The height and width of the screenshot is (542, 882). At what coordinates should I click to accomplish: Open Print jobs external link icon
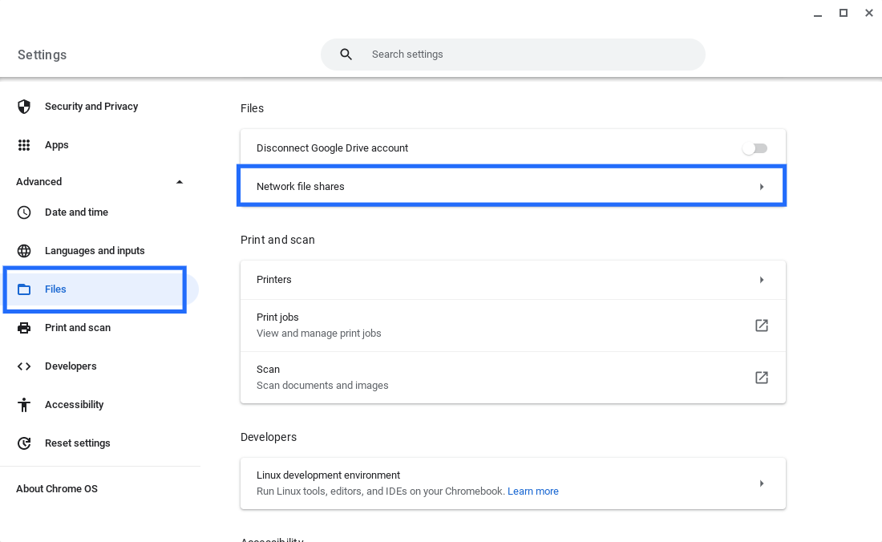click(761, 326)
